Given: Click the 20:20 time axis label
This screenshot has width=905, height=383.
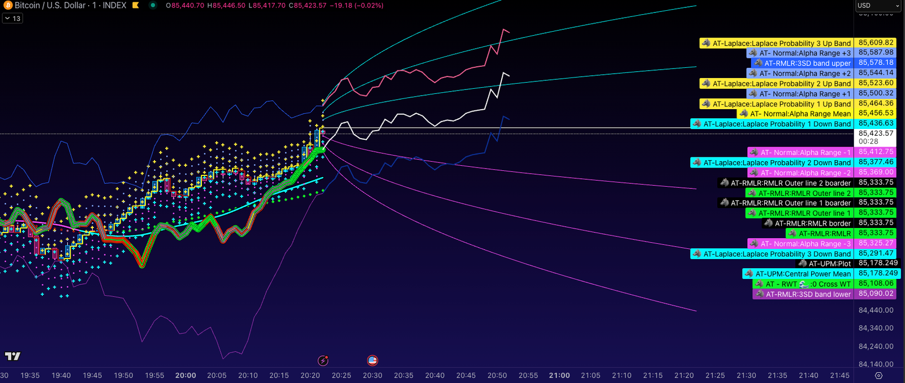Looking at the screenshot, I should (x=310, y=376).
